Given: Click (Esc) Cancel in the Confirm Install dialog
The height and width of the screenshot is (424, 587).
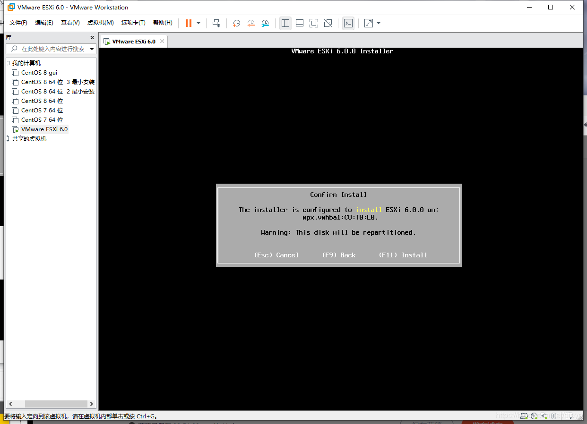Looking at the screenshot, I should (276, 255).
